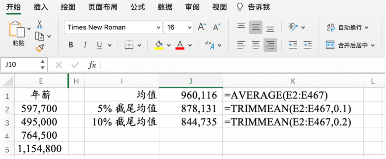Open the Times New Roman font dropdown
This screenshot has width=386, height=159.
tap(159, 27)
